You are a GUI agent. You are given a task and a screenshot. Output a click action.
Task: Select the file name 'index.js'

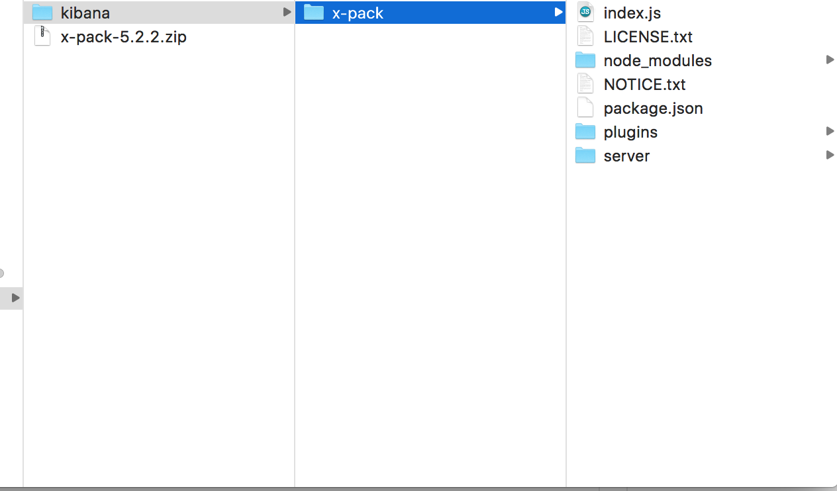(x=632, y=13)
